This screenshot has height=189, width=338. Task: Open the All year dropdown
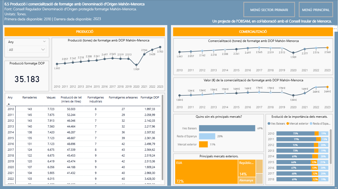coord(27,49)
